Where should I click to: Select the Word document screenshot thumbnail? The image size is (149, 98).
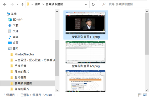85,81
